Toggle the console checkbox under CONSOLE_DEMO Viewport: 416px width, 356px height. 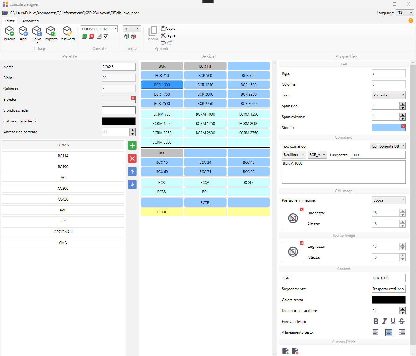point(106,36)
